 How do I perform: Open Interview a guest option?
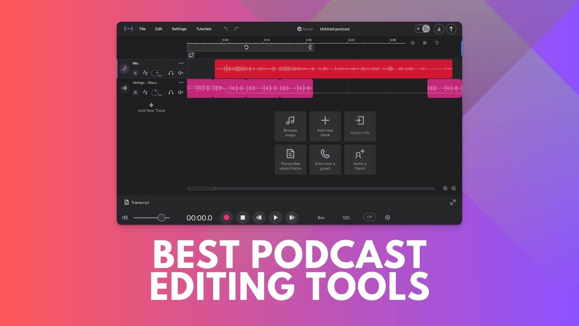click(x=325, y=160)
